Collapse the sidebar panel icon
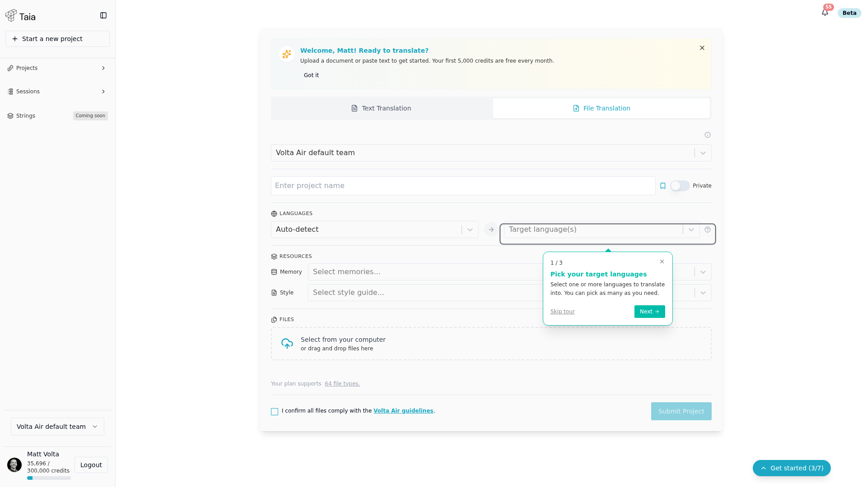Viewport: 867px width, 487px height. [103, 15]
